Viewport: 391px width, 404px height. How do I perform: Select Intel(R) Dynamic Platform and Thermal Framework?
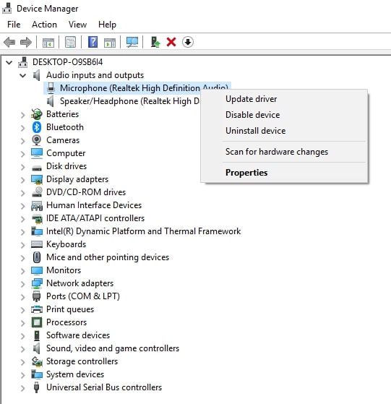(x=144, y=231)
